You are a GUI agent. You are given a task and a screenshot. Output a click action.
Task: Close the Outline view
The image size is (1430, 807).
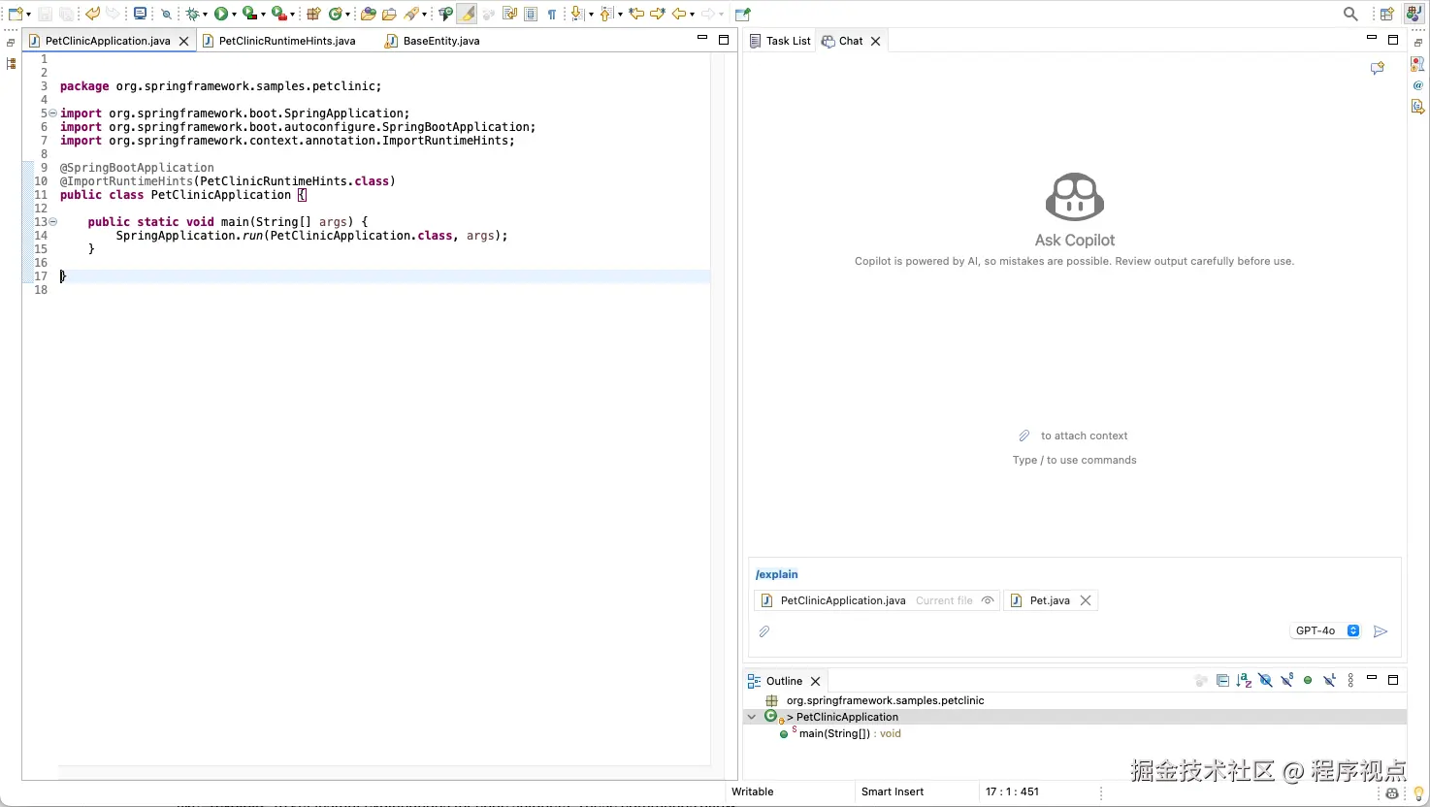click(816, 681)
